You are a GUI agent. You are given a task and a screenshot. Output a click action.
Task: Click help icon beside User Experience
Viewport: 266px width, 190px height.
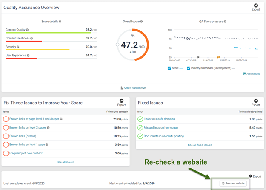coord(28,56)
